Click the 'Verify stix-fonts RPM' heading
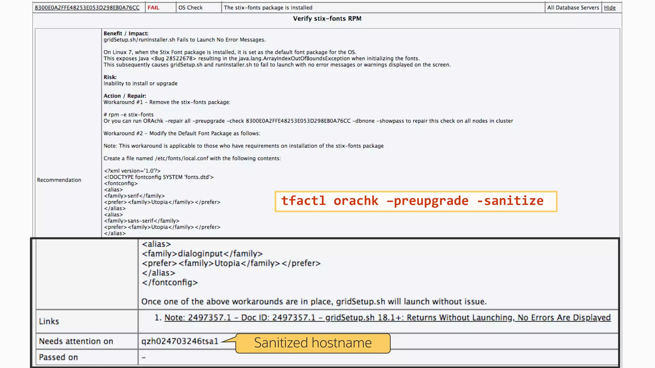The height and width of the screenshot is (368, 655). pos(327,19)
